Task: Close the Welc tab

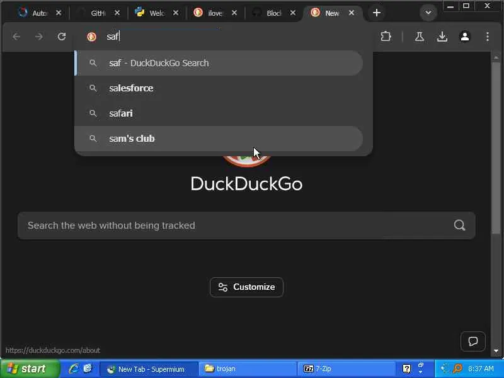Action: point(176,13)
